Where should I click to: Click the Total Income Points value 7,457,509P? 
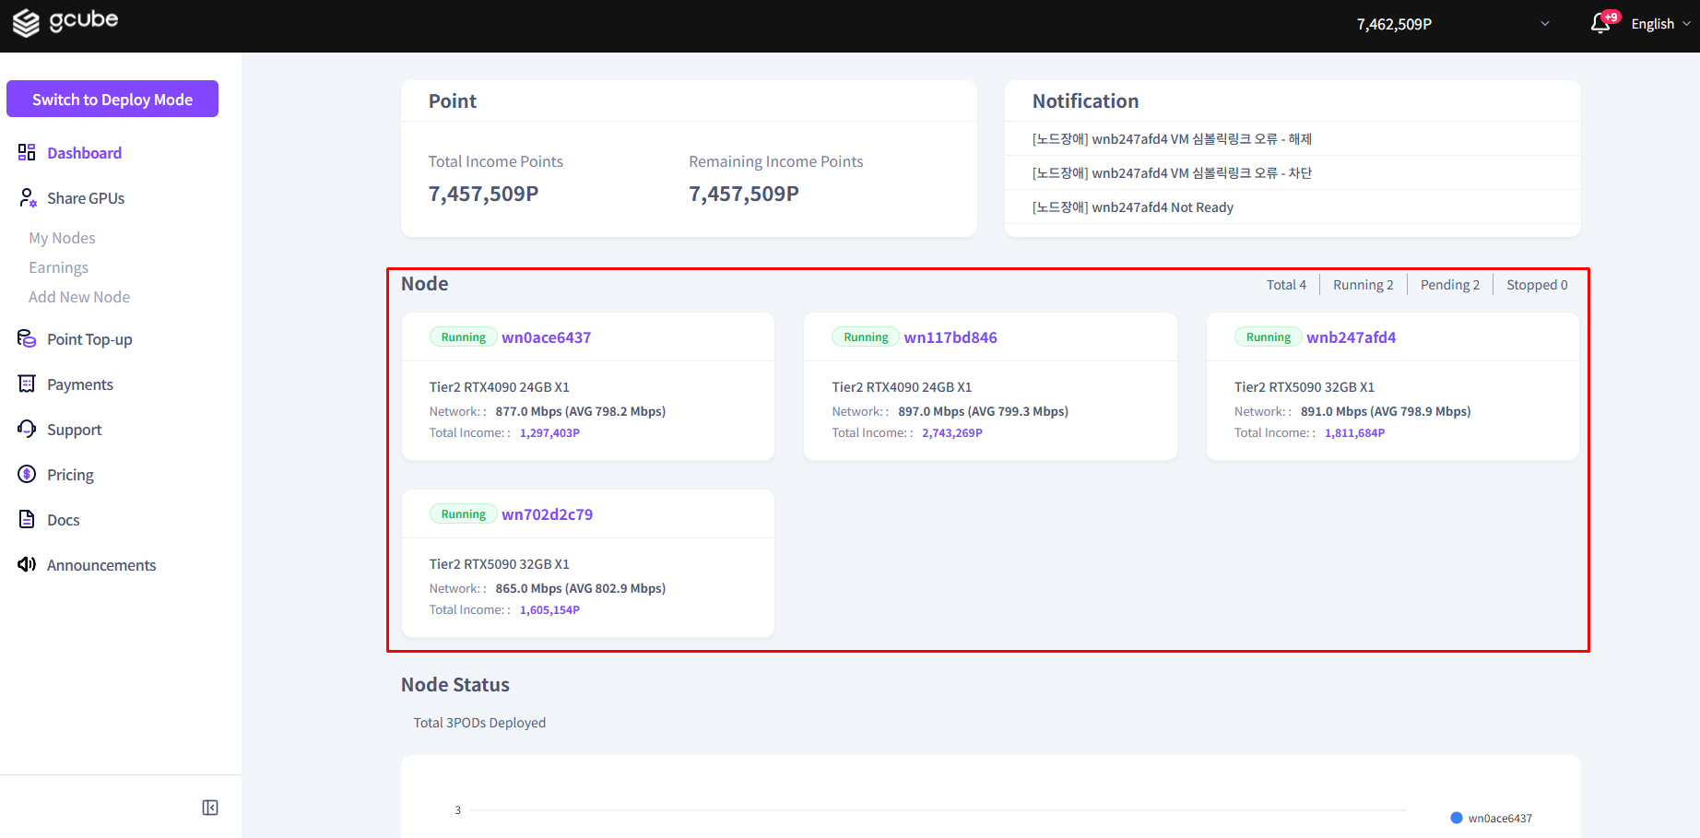tap(483, 194)
